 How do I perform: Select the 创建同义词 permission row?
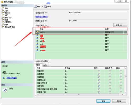[x=80, y=92]
